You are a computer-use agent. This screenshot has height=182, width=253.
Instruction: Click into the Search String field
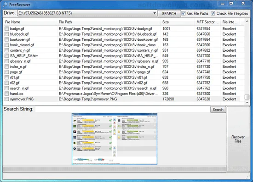123,109
